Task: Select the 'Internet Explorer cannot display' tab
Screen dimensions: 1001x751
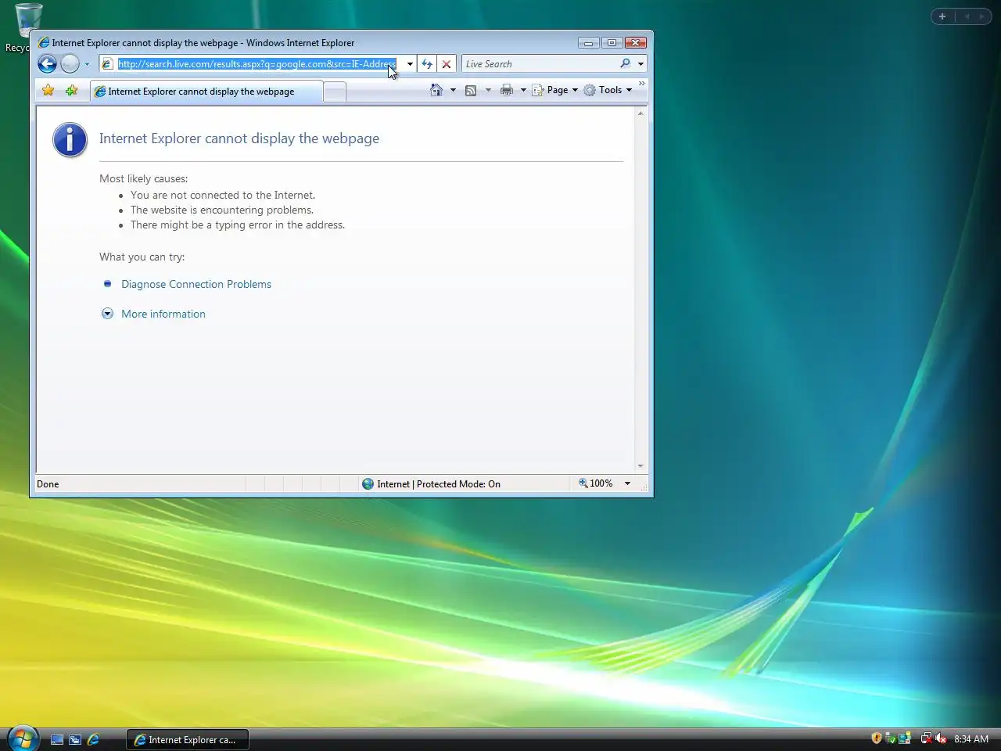Action: click(206, 92)
